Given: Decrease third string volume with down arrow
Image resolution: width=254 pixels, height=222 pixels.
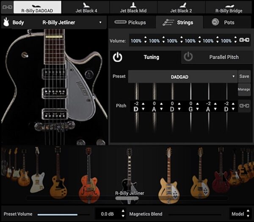Looking at the screenshot, I should click(182, 42).
